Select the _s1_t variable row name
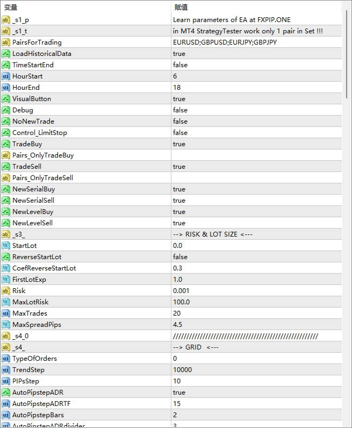Viewport: 352px width, 428px height. click(x=20, y=31)
